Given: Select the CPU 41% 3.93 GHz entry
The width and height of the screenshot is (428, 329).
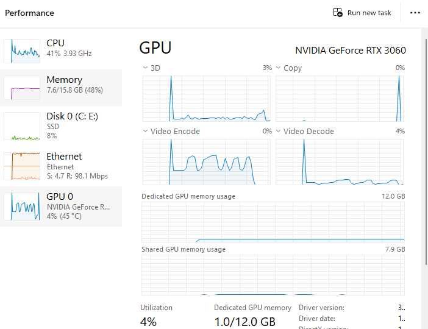Looking at the screenshot, I should pyautogui.click(x=69, y=48).
